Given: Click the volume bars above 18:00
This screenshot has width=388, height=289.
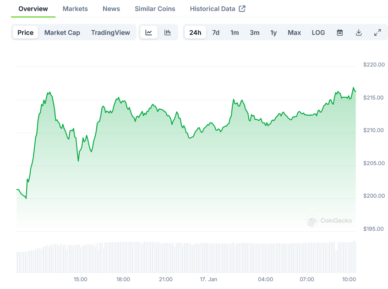Looking at the screenshot, I should pos(123,257).
